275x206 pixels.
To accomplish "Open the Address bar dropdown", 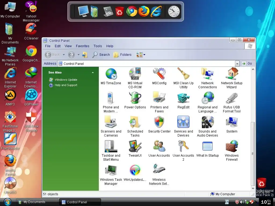I will 237,64.
